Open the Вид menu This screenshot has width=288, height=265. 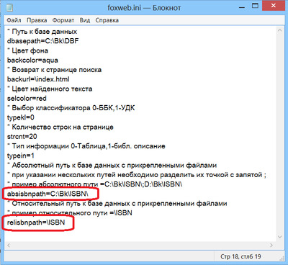point(85,20)
